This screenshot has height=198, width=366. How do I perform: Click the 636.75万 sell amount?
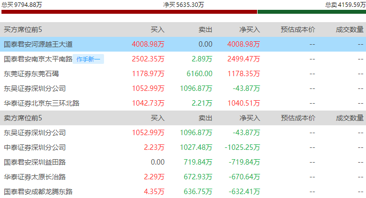(198, 192)
